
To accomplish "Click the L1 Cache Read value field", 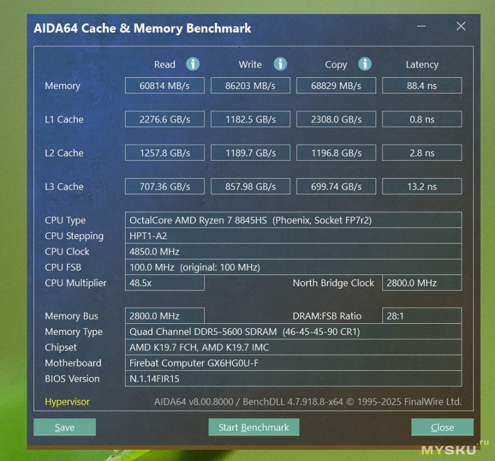I will pos(165,119).
